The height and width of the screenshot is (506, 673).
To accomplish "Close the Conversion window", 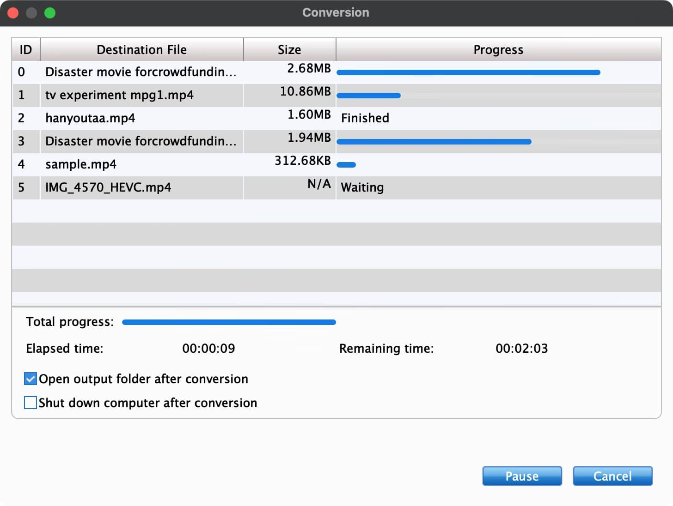I will (x=13, y=13).
